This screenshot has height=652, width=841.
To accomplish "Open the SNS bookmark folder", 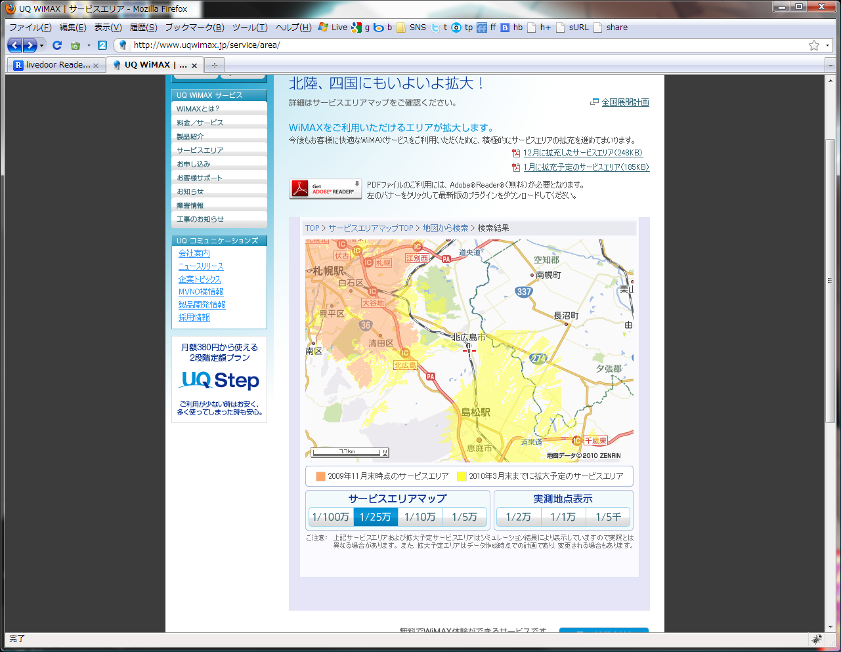I will click(411, 27).
